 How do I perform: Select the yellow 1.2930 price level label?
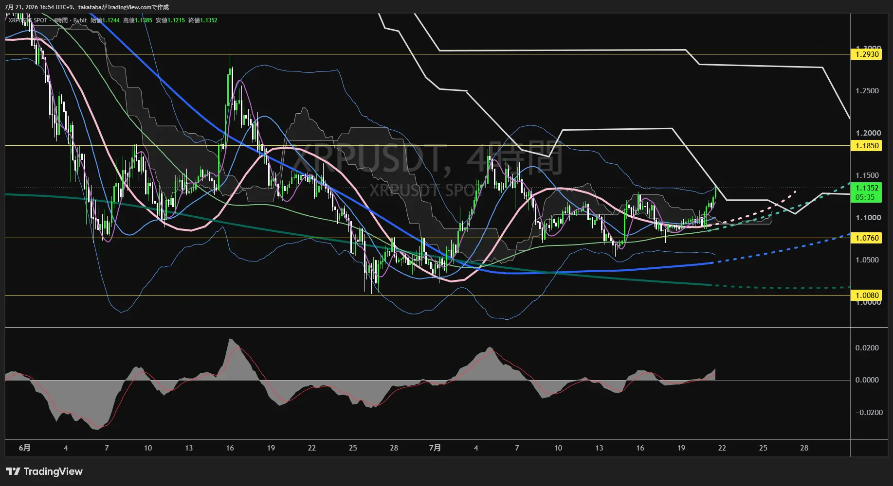(866, 54)
